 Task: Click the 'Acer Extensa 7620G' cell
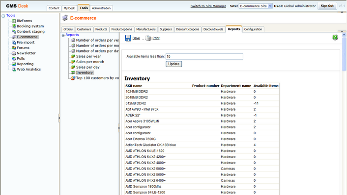click(x=141, y=139)
